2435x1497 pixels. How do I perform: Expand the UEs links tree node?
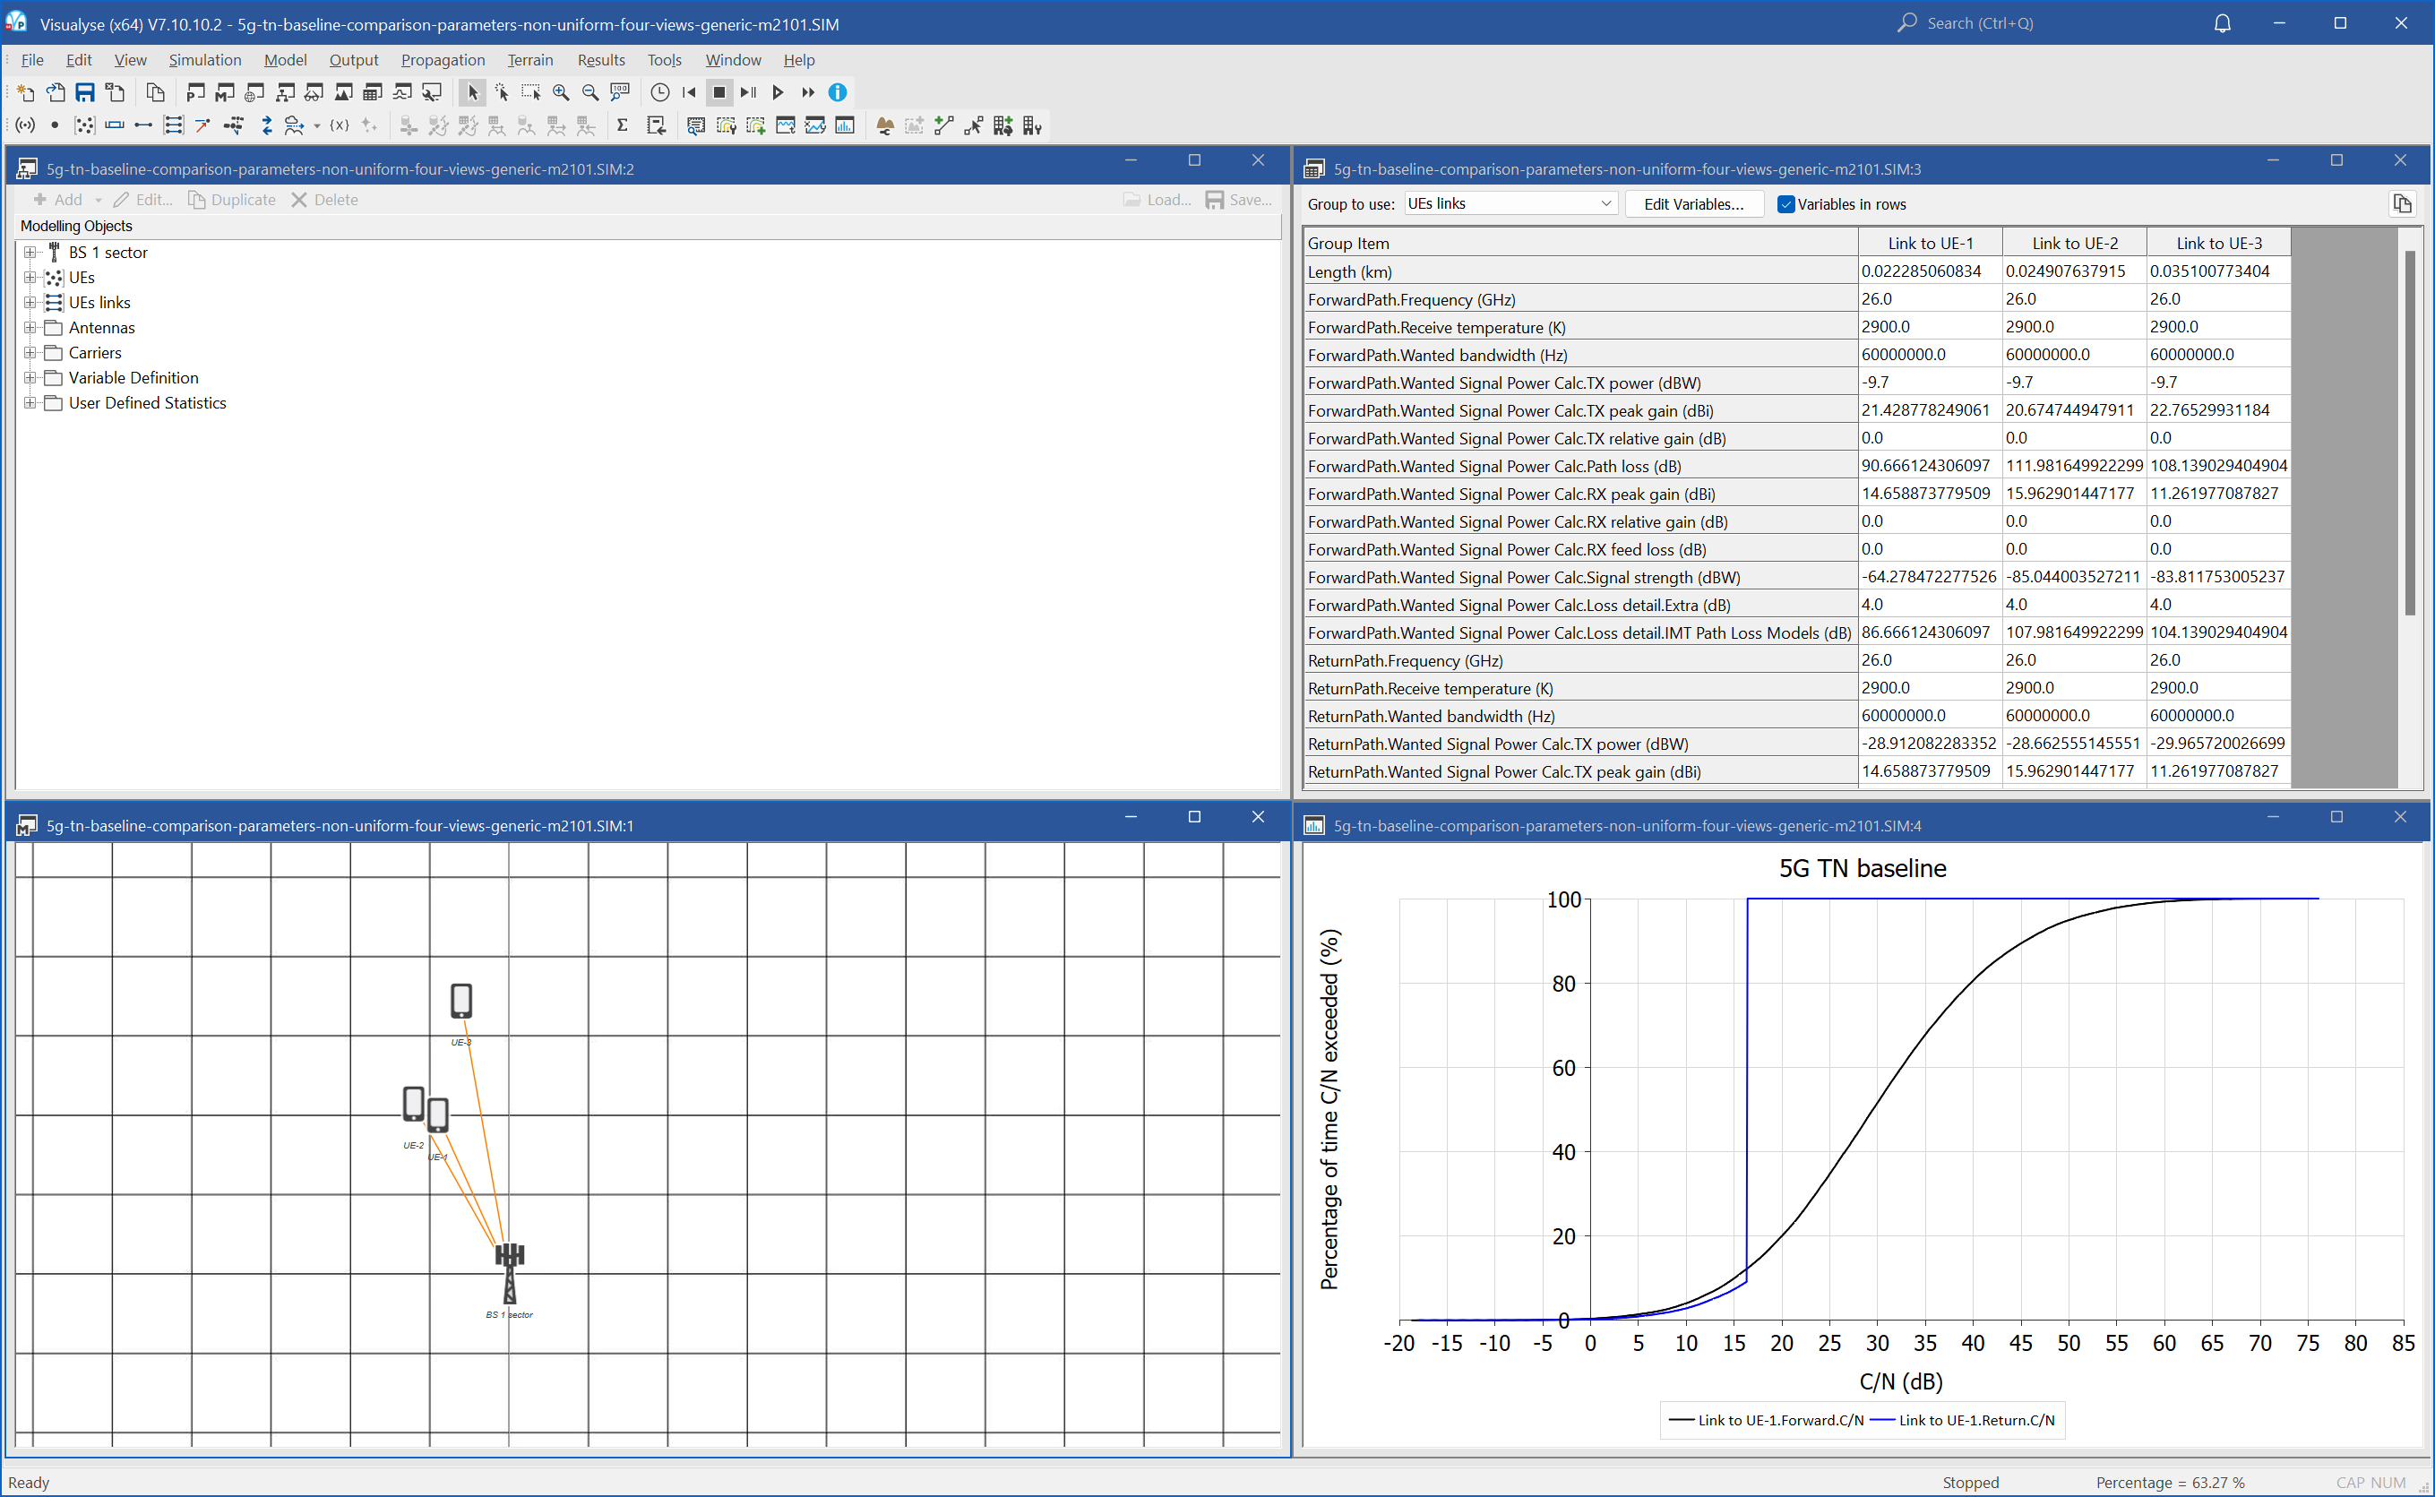pos(30,302)
